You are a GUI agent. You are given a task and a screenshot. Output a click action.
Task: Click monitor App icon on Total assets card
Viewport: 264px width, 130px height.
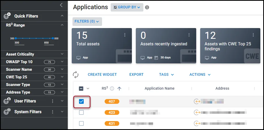coord(78,58)
